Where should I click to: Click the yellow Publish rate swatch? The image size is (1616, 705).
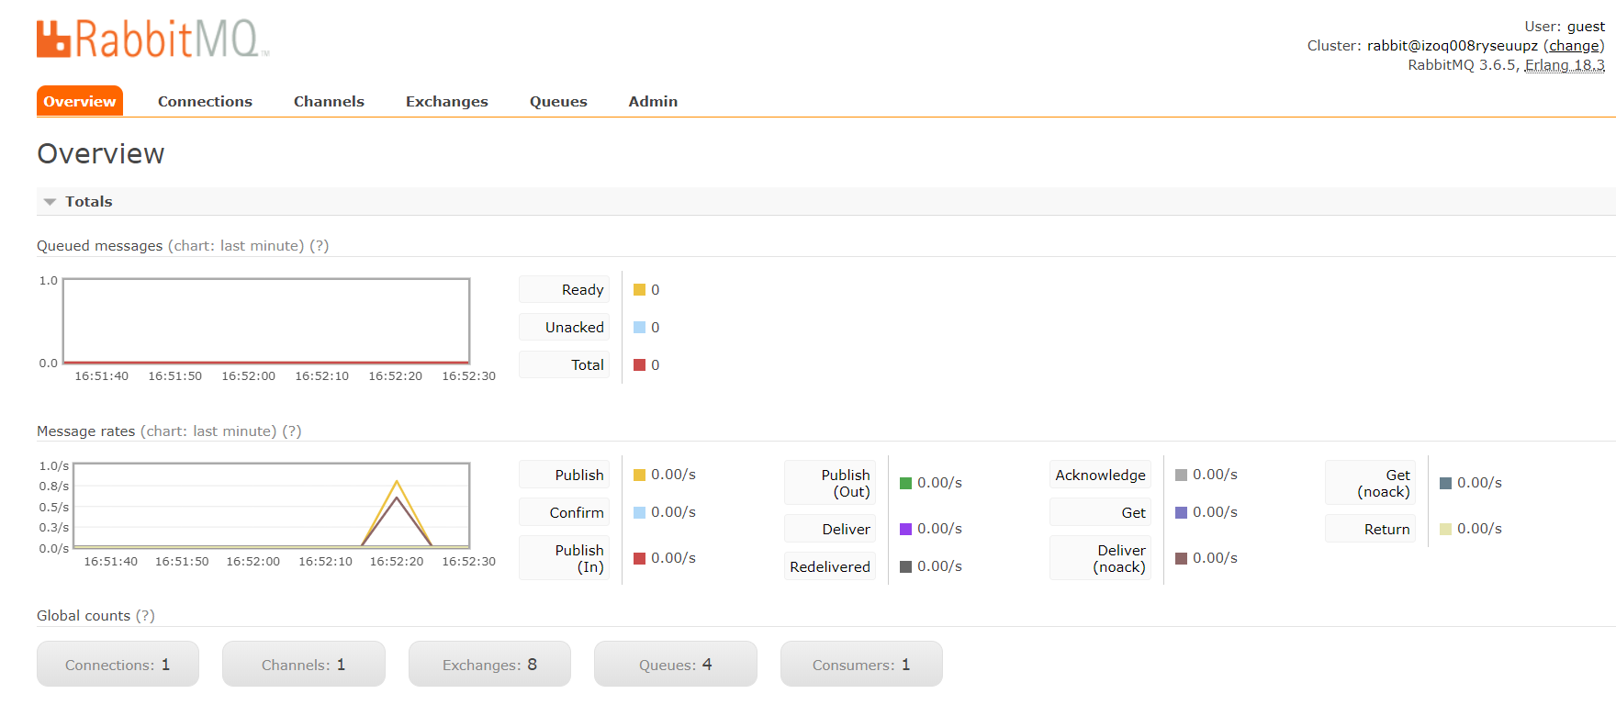click(639, 475)
